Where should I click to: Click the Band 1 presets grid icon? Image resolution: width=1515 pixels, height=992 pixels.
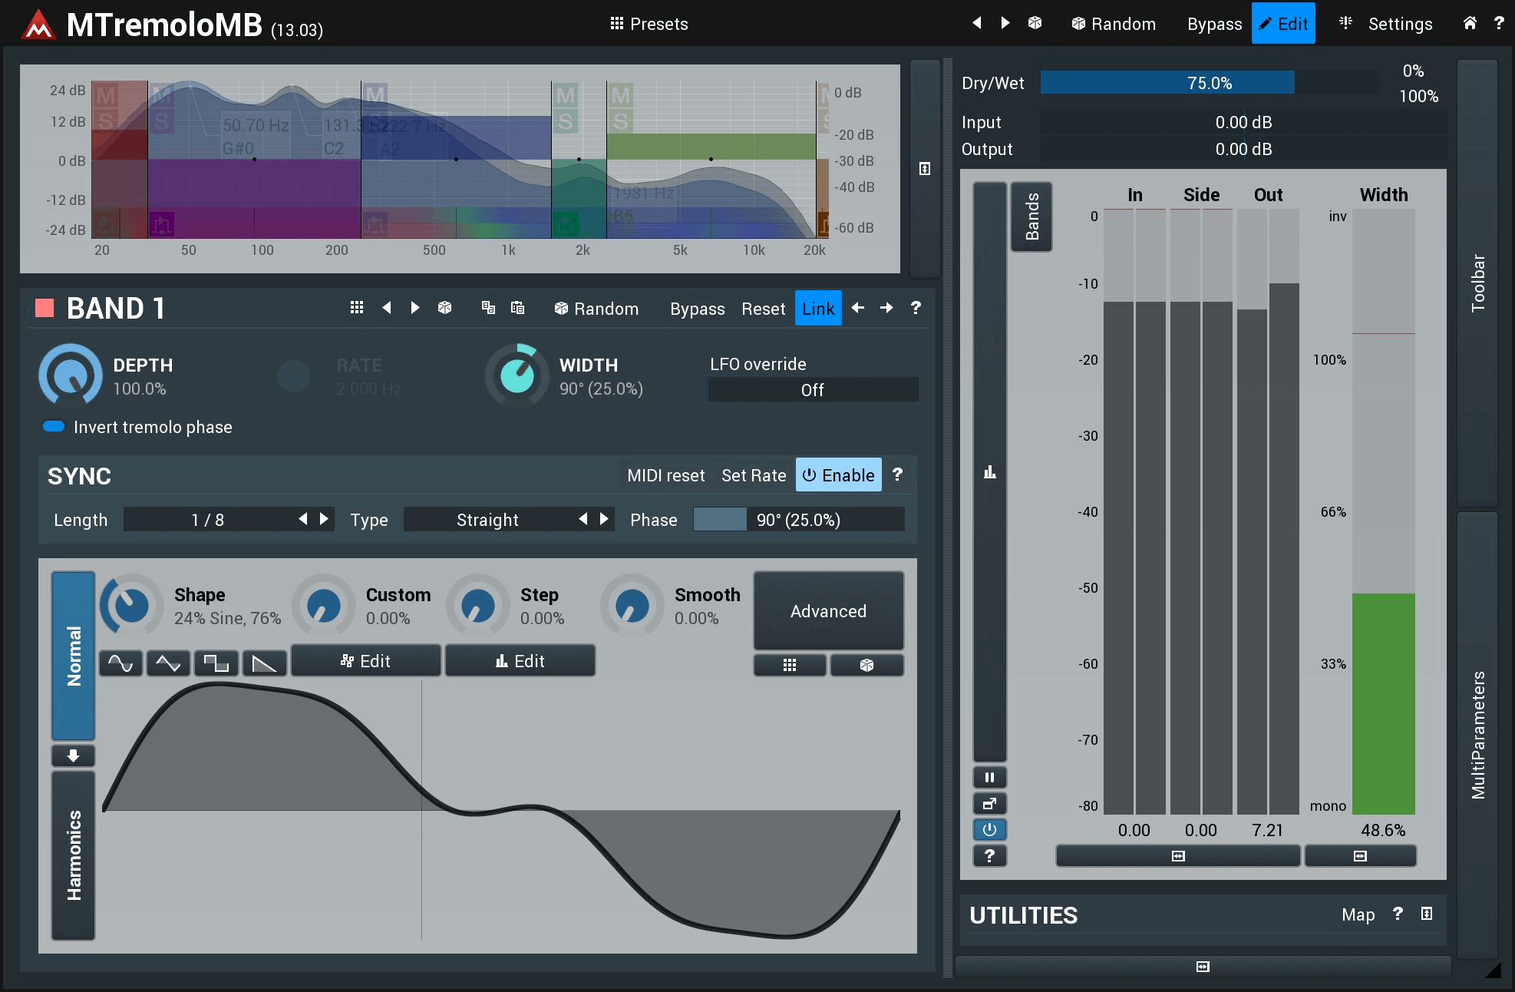pos(356,308)
